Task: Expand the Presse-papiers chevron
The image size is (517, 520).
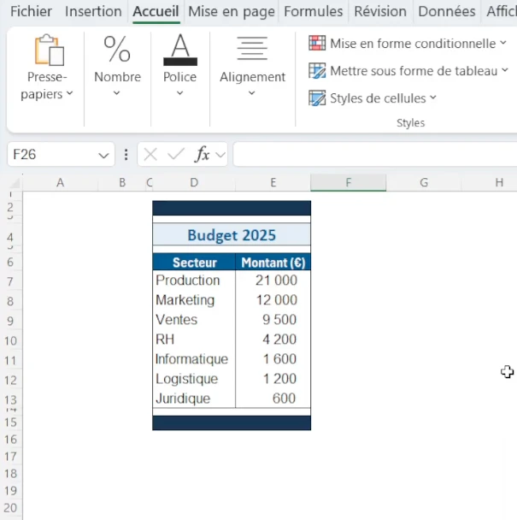Action: 69,93
